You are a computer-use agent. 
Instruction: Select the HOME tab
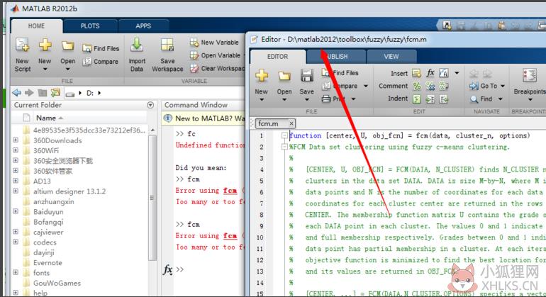tap(36, 26)
